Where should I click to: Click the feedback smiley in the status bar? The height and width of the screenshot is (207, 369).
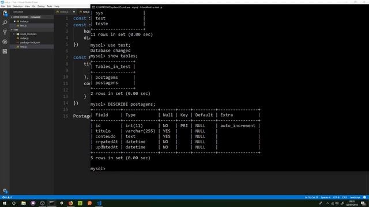(364, 197)
